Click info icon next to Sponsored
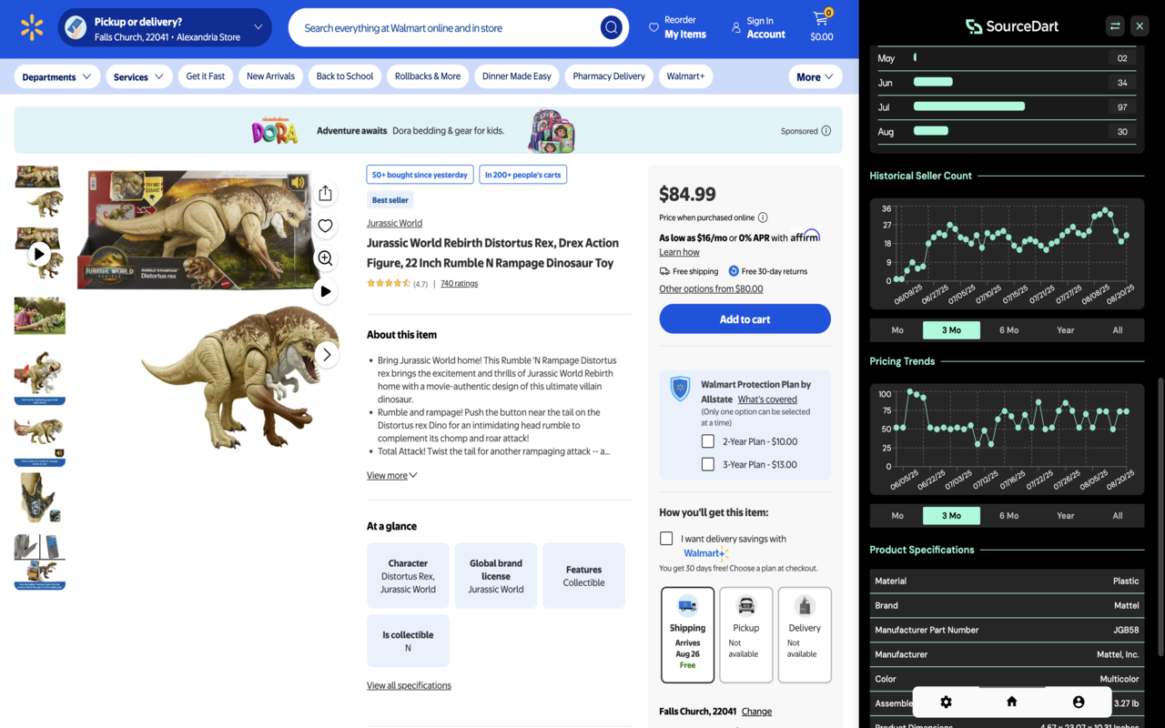The width and height of the screenshot is (1165, 728). point(826,131)
